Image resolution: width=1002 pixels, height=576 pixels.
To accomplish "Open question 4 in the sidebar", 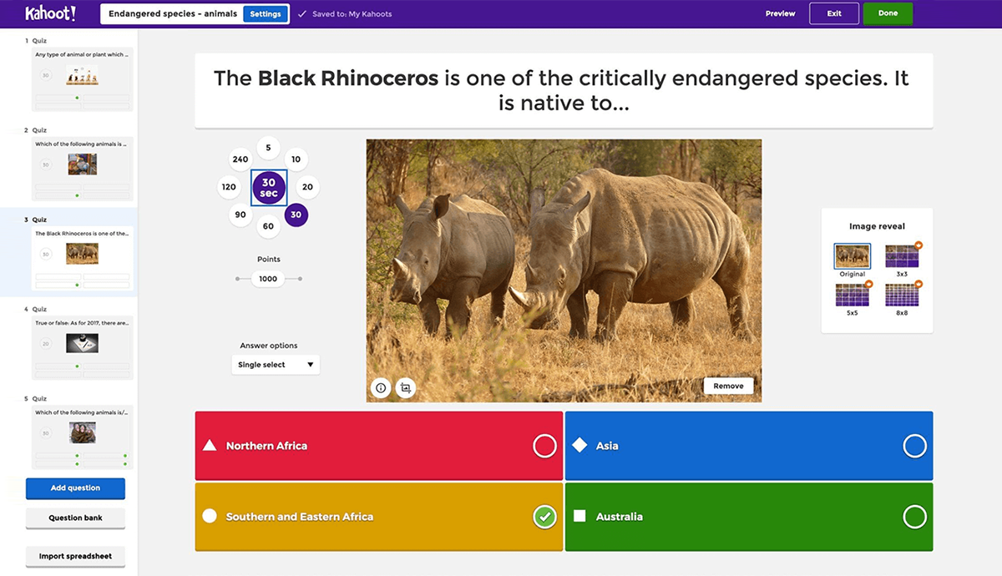I will coord(82,342).
